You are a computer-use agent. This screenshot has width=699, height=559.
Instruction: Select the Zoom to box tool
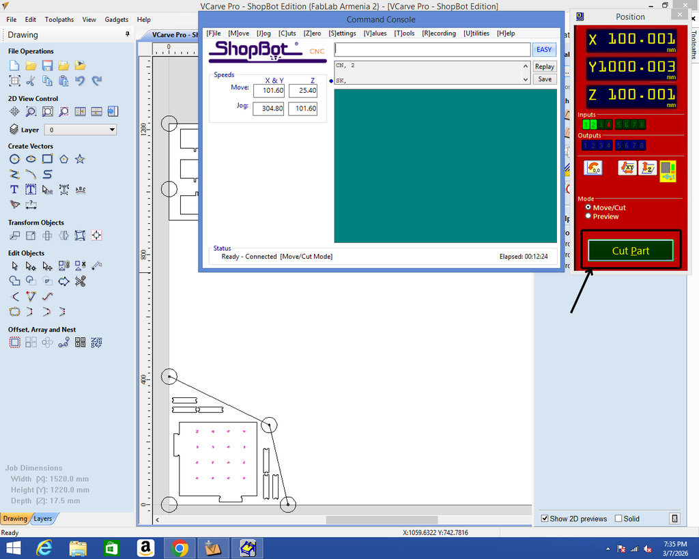pos(31,111)
